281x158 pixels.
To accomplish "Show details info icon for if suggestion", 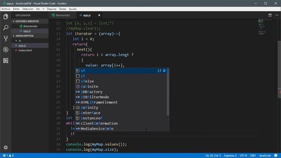I will [x=164, y=71].
